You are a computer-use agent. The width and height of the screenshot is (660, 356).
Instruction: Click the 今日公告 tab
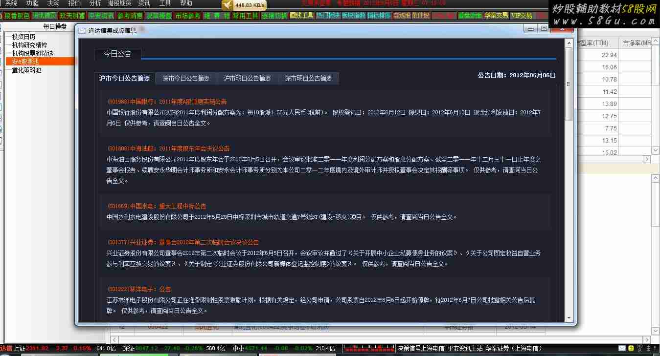(117, 54)
